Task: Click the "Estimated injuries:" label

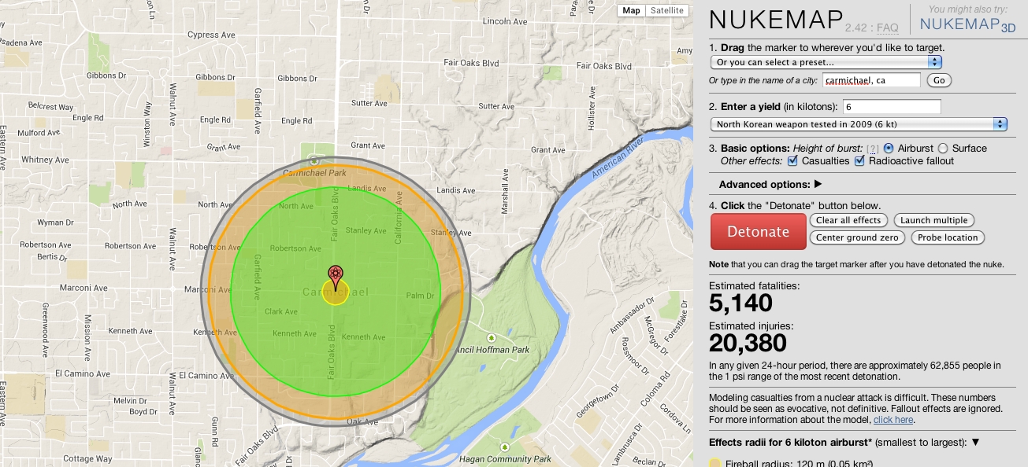Action: click(752, 325)
